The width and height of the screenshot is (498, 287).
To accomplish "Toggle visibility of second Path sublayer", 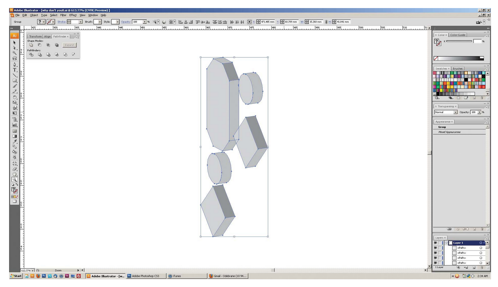I will 435,253.
